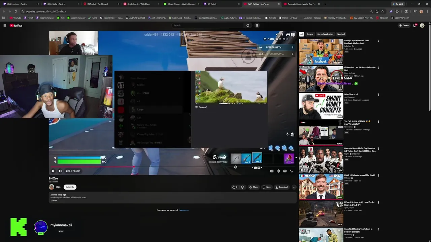Open the Buy CapCut Pro bookmark
This screenshot has height=242, width=431.
tap(362, 18)
